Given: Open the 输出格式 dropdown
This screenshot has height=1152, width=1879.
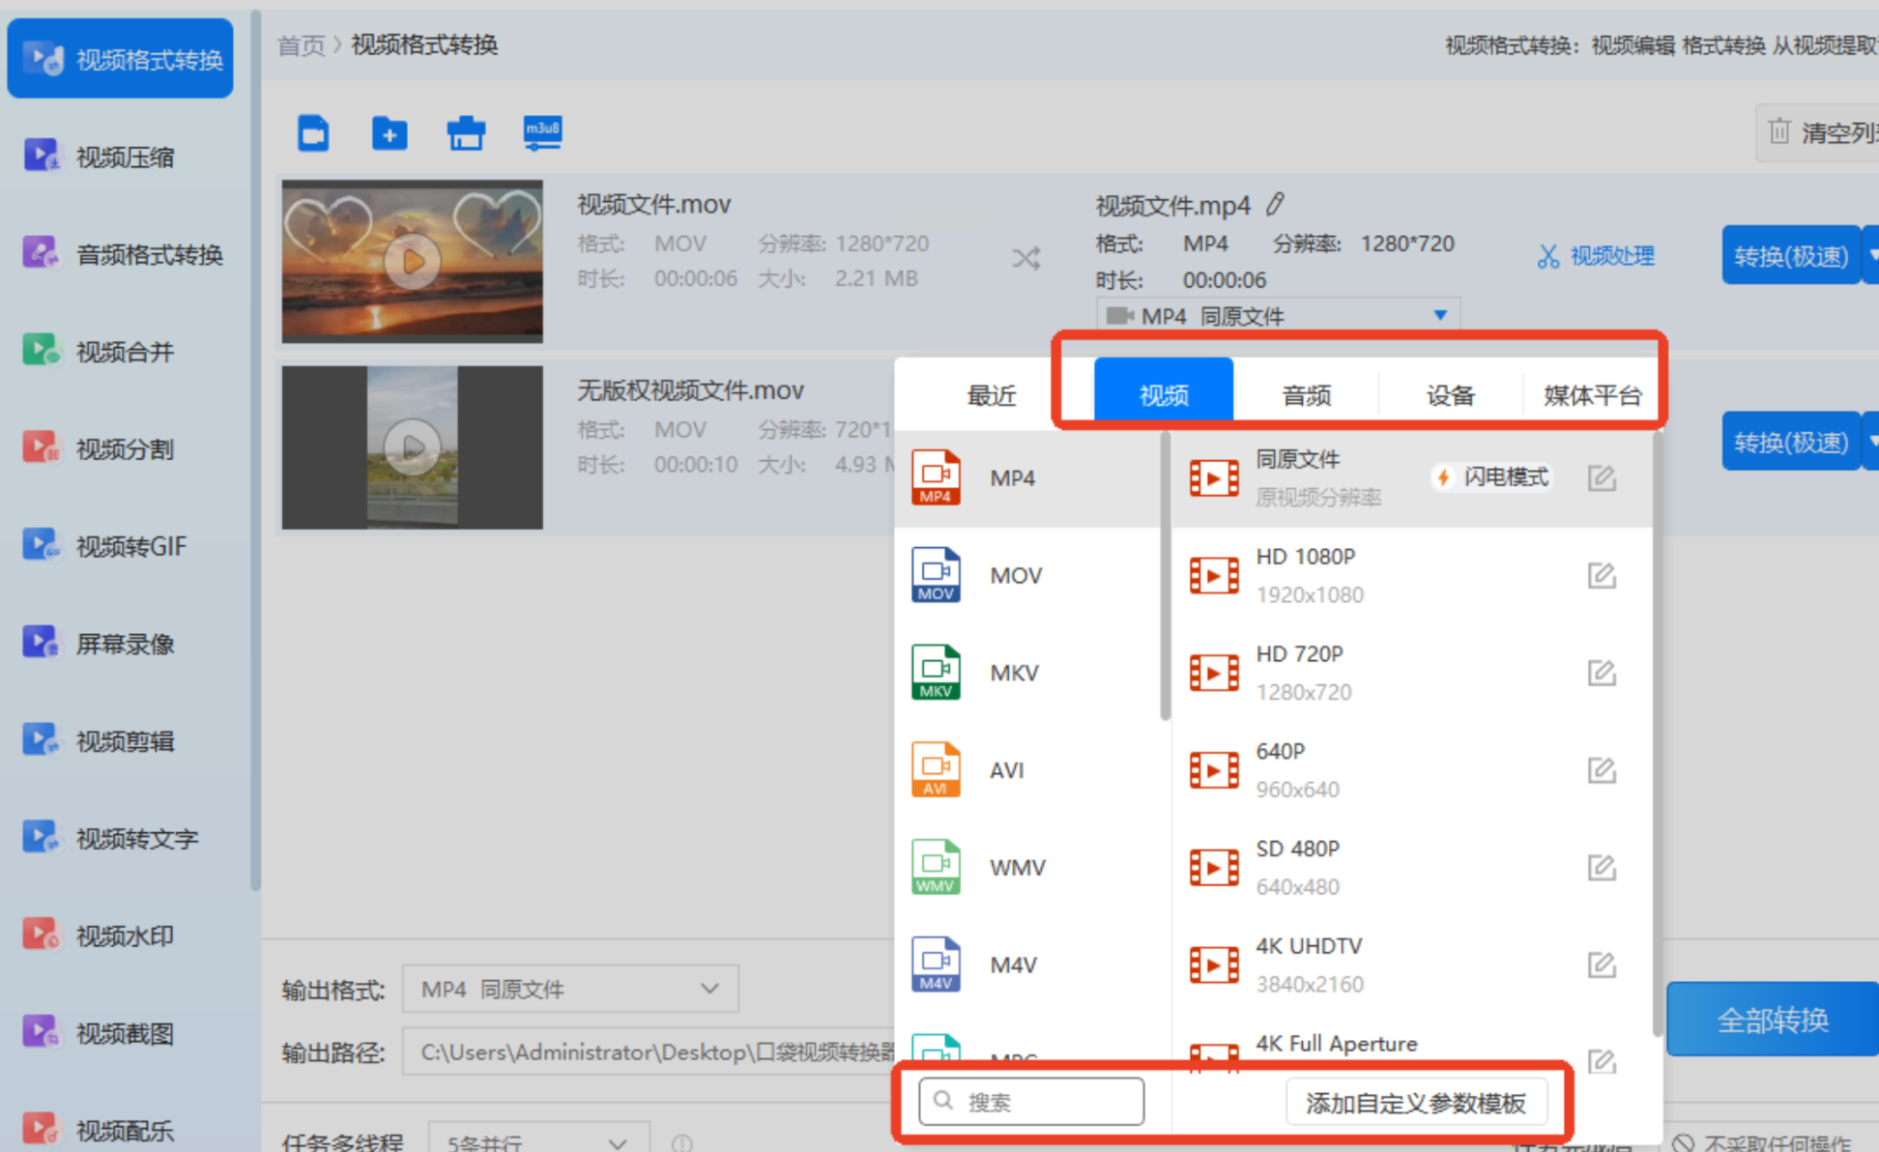Looking at the screenshot, I should [x=570, y=989].
